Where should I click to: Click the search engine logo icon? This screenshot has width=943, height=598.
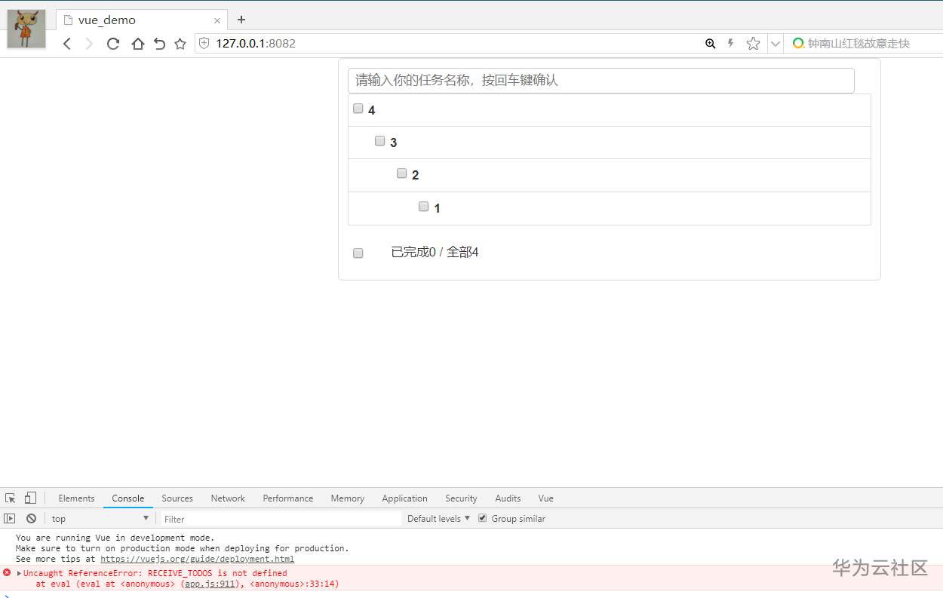[x=798, y=44]
